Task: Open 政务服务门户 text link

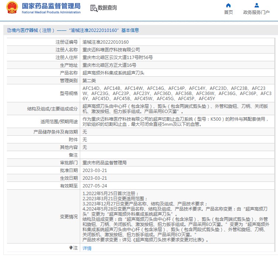Action: coord(256,12)
